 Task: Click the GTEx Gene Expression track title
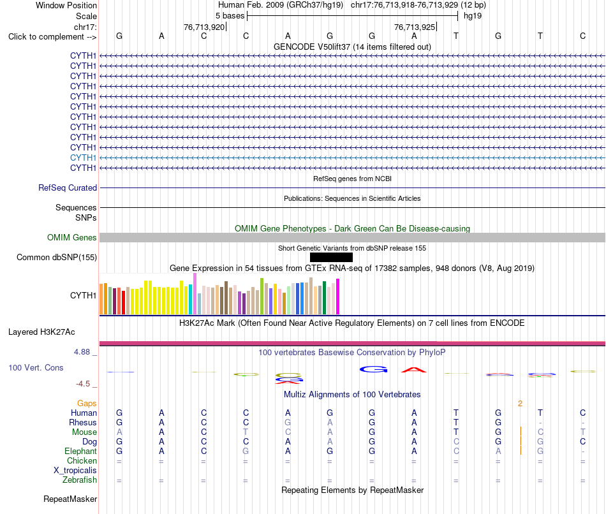[352, 268]
